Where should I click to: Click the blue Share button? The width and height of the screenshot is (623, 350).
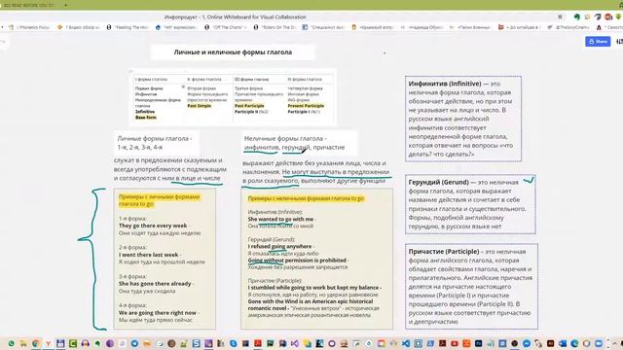[598, 41]
